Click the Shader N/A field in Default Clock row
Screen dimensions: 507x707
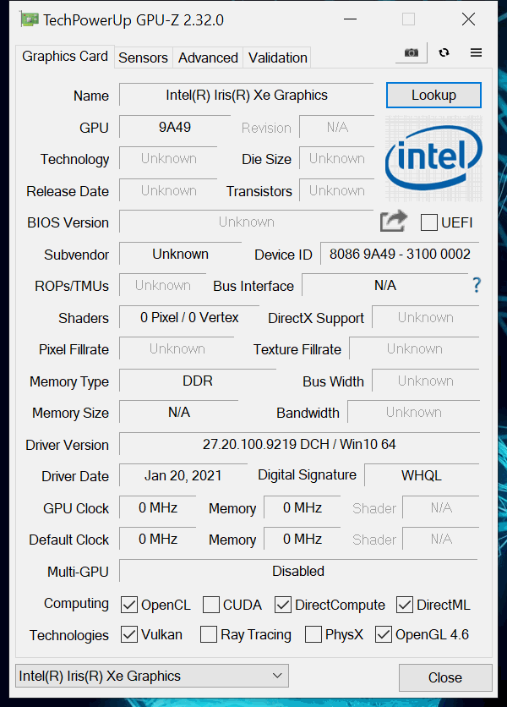pos(441,539)
